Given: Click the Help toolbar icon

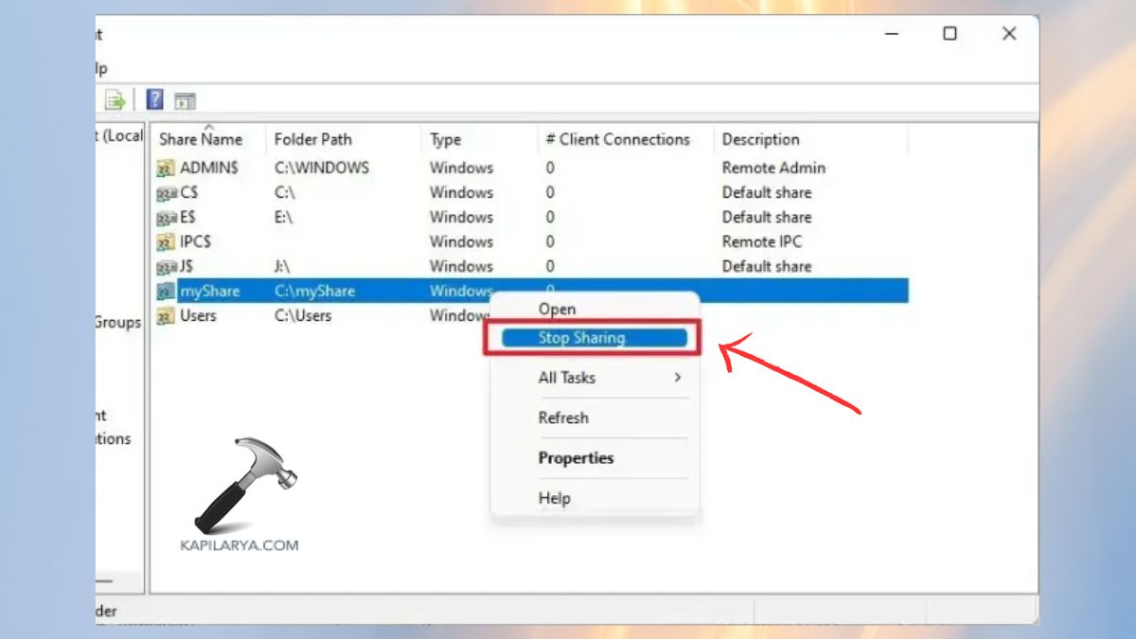Looking at the screenshot, I should pos(154,98).
